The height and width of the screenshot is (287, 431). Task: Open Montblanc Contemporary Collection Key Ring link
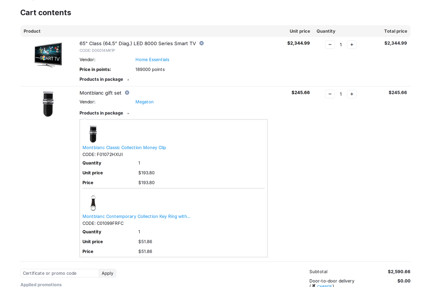136,216
